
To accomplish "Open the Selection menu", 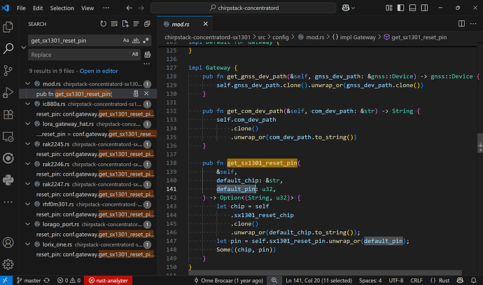I will 62,8.
